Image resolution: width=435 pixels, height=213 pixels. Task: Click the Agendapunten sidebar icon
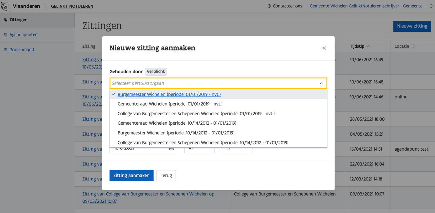point(6,35)
